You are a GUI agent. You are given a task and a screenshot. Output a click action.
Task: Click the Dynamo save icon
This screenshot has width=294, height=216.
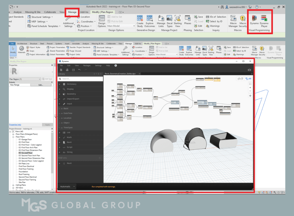(73, 70)
